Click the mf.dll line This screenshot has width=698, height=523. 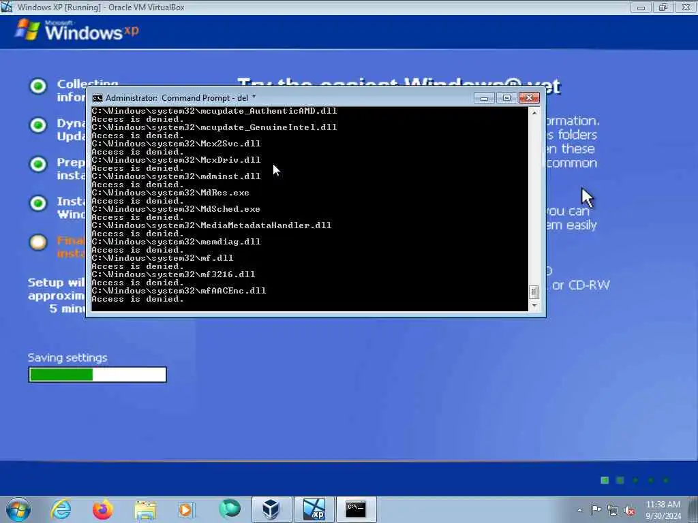click(162, 258)
